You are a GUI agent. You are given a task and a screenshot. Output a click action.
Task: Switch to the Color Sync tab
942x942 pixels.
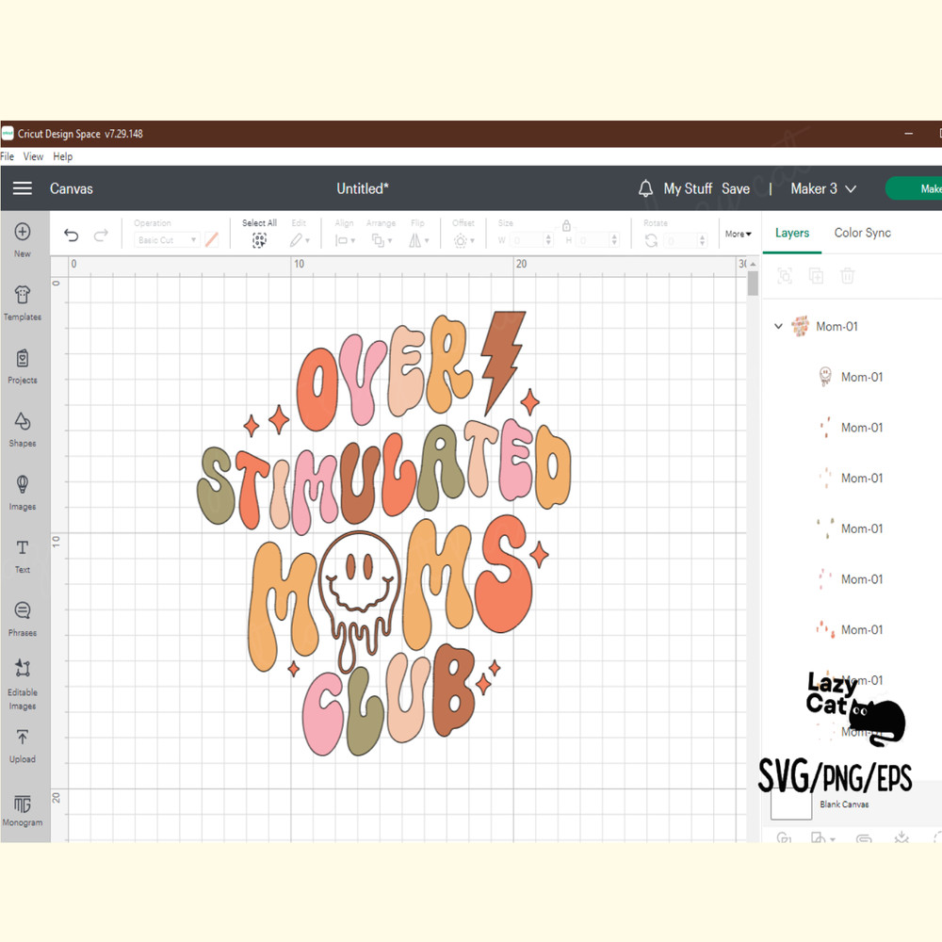pos(862,233)
